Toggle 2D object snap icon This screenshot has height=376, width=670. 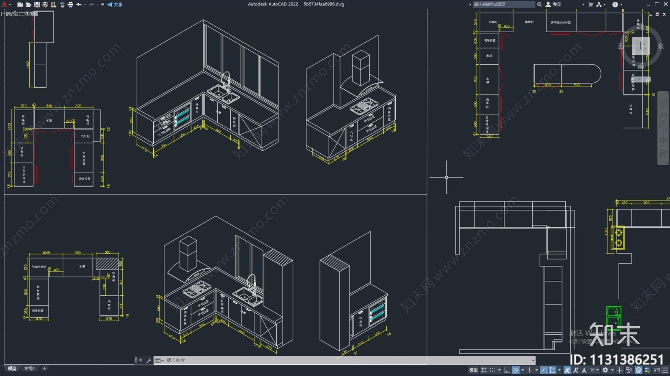552,370
